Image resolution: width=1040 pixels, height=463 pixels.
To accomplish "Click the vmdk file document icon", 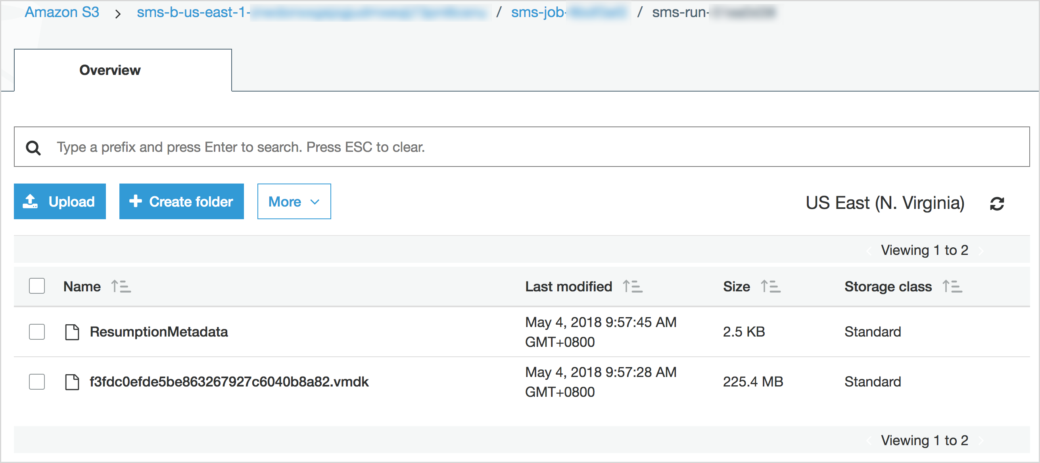I will pos(72,381).
